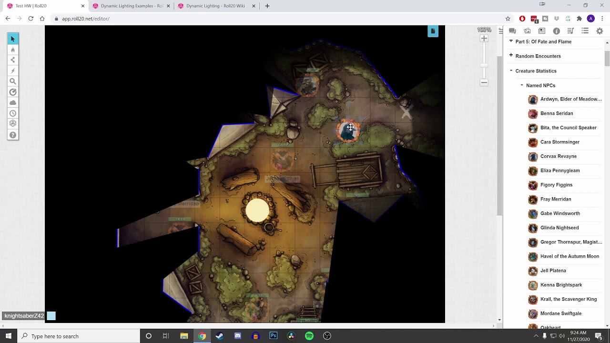Open the Figory Figgins entry
The height and width of the screenshot is (343, 610).
point(556,185)
